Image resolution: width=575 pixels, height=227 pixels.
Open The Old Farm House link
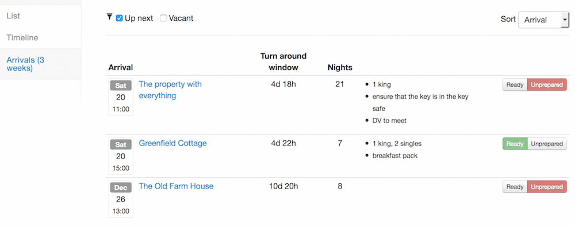click(x=176, y=186)
